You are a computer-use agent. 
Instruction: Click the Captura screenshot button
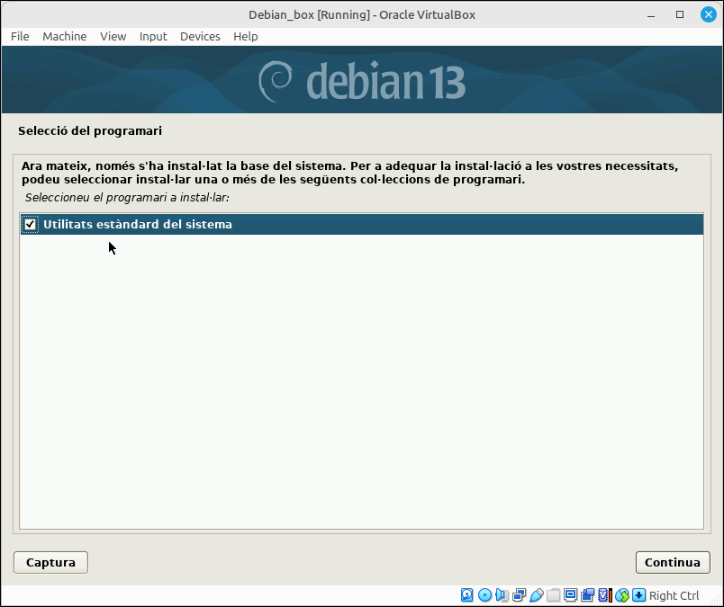click(50, 562)
